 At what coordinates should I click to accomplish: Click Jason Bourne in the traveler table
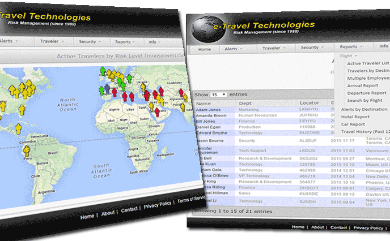[x=210, y=140]
